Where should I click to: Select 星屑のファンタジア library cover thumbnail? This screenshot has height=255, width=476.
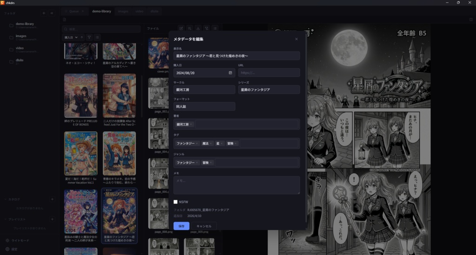tap(119, 212)
